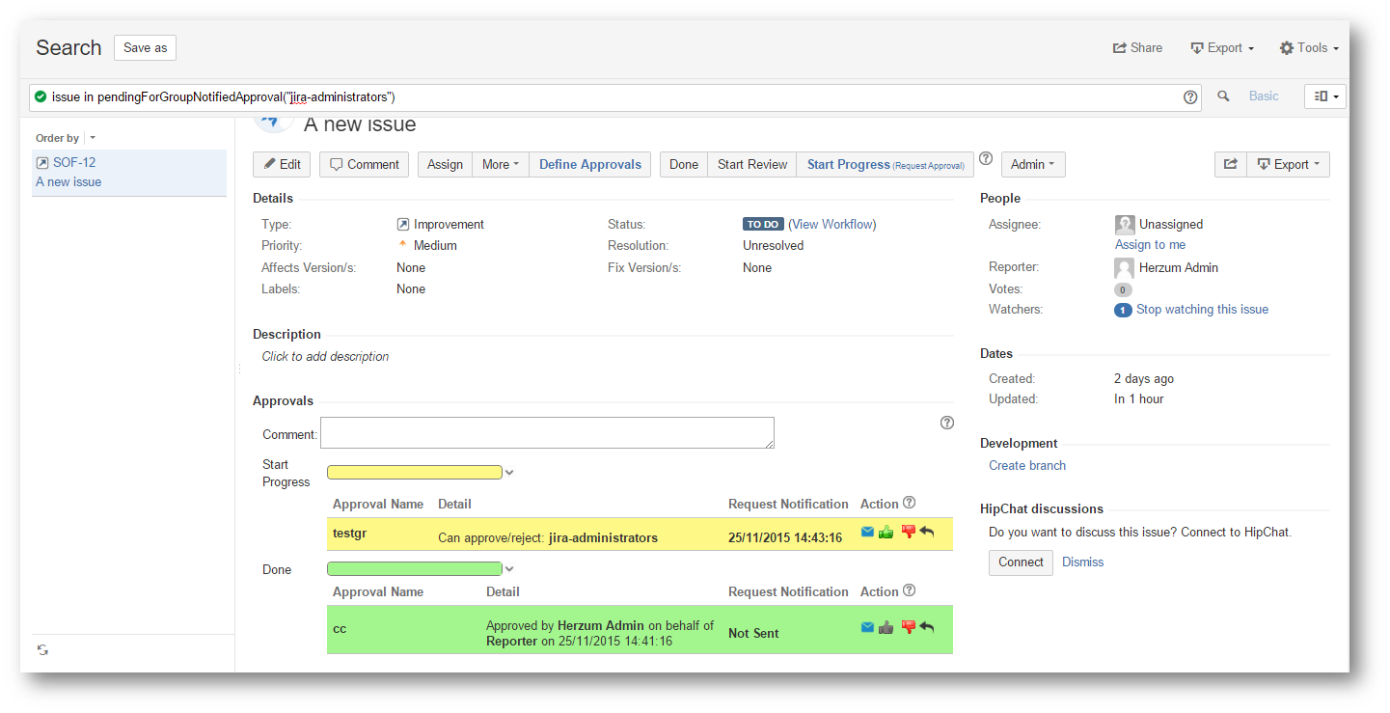Click Share in the header
The image size is (1390, 713).
(x=1137, y=47)
